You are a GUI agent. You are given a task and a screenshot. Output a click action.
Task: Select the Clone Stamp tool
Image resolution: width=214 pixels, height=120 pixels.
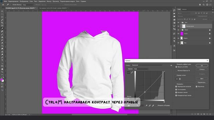click(2, 37)
